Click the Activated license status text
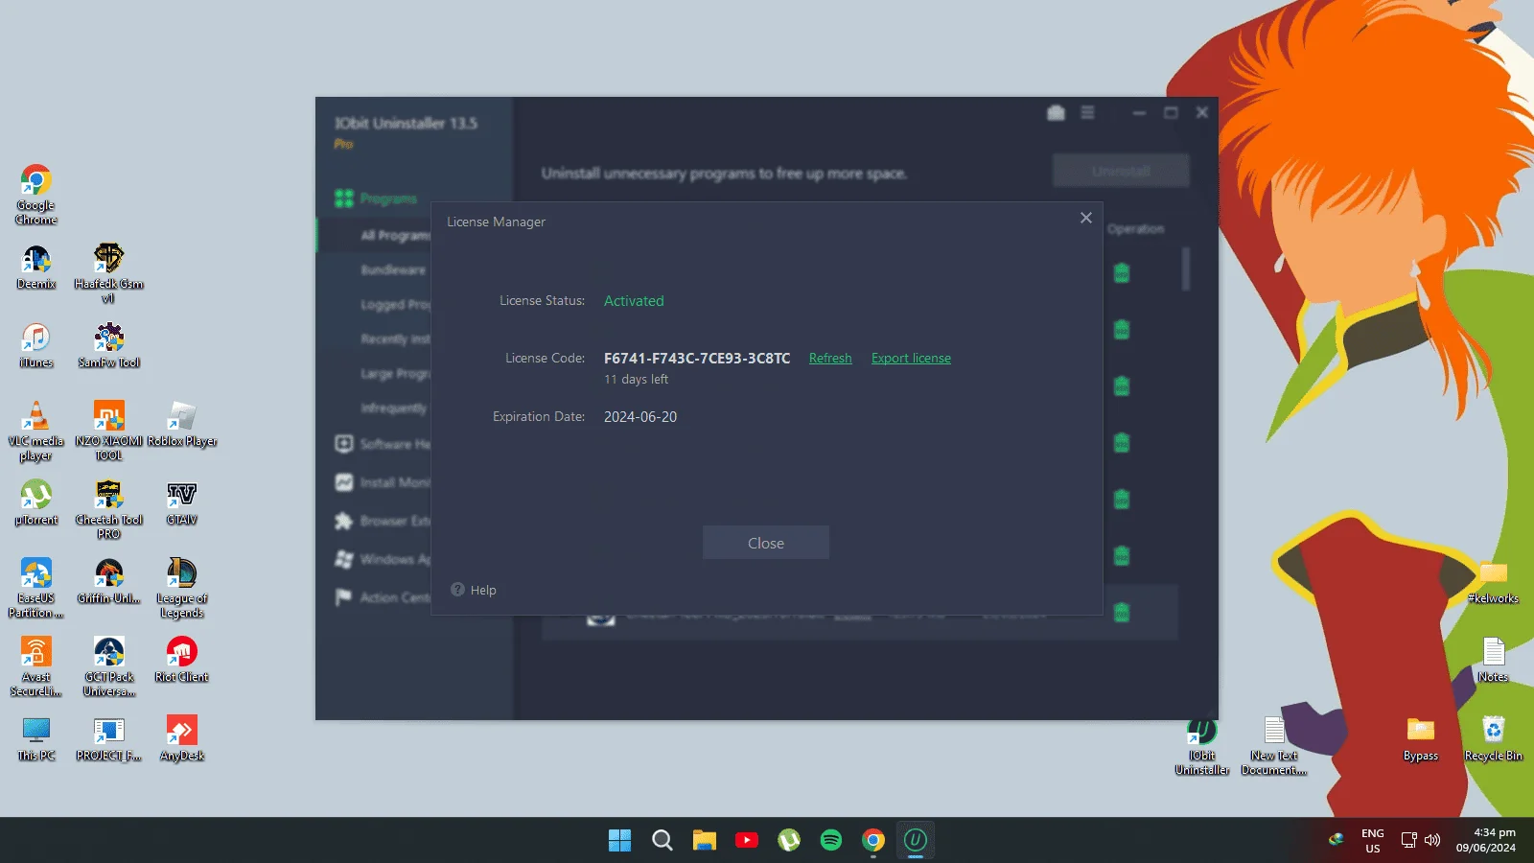 click(634, 300)
